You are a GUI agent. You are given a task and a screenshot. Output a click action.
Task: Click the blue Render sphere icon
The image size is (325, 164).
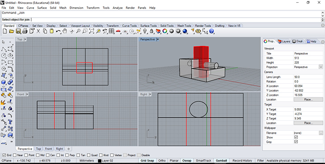click(x=185, y=31)
